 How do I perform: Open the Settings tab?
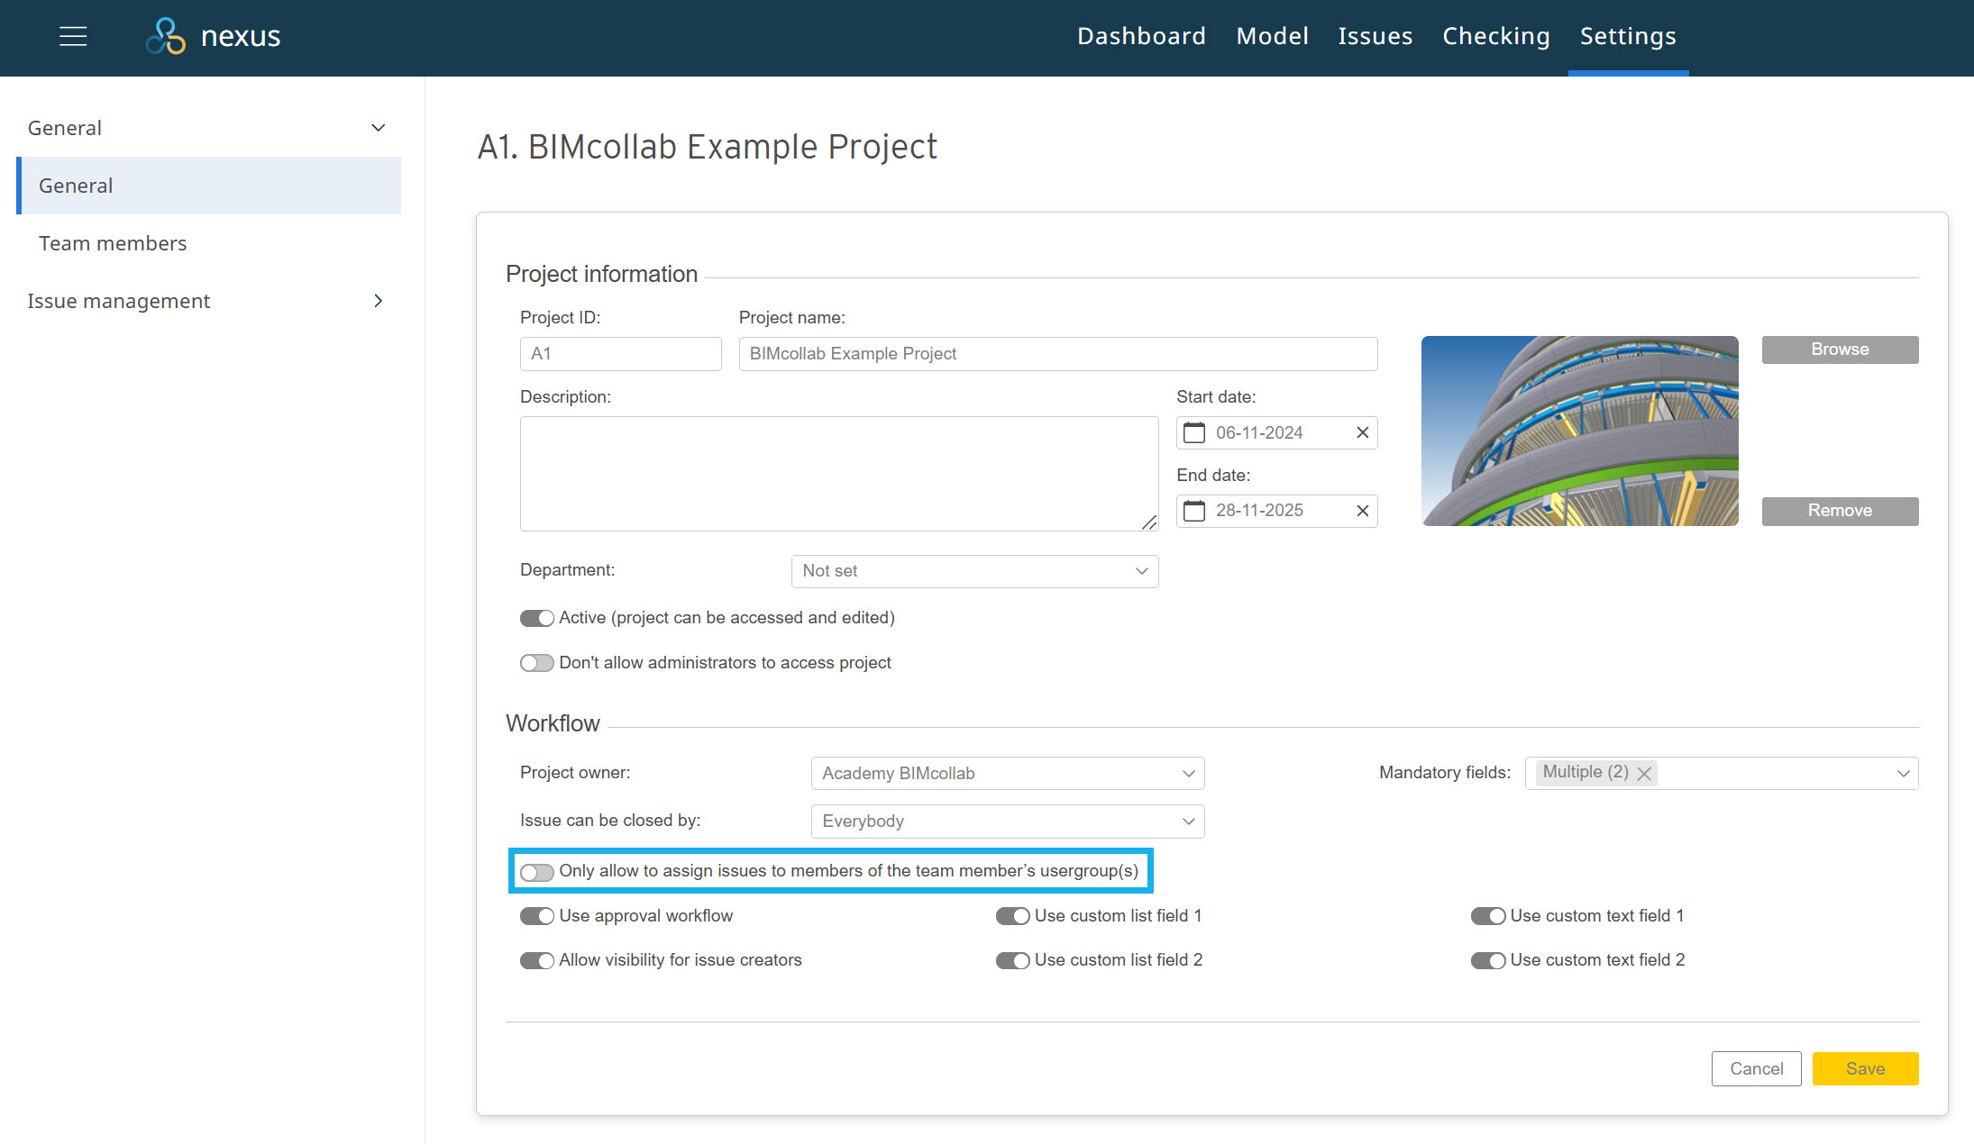point(1628,36)
